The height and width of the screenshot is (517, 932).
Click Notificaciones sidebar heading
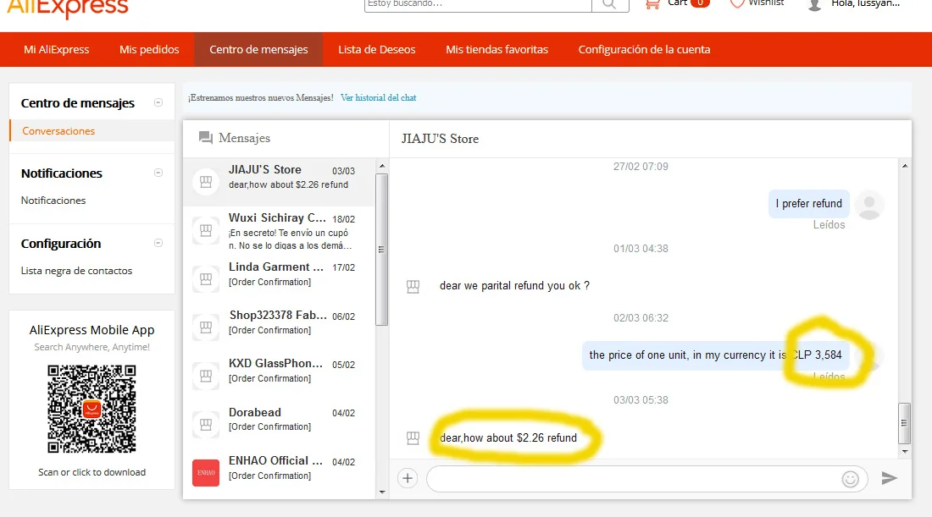[x=61, y=173]
